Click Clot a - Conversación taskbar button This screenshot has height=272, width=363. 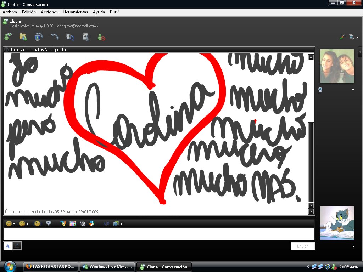coord(164,267)
